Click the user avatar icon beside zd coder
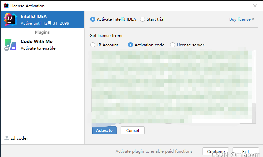Screen dimensions: 263x157 coord(7,138)
